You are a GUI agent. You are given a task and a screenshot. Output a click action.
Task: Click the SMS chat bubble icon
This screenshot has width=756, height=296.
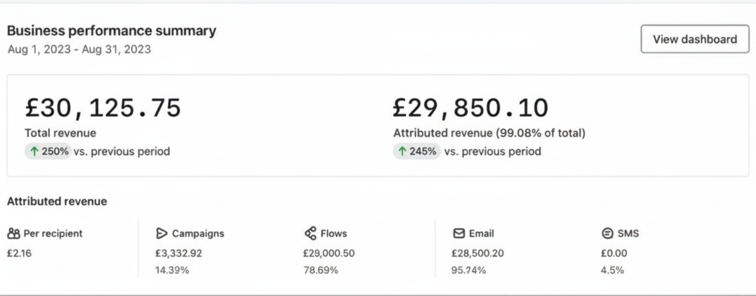(607, 233)
